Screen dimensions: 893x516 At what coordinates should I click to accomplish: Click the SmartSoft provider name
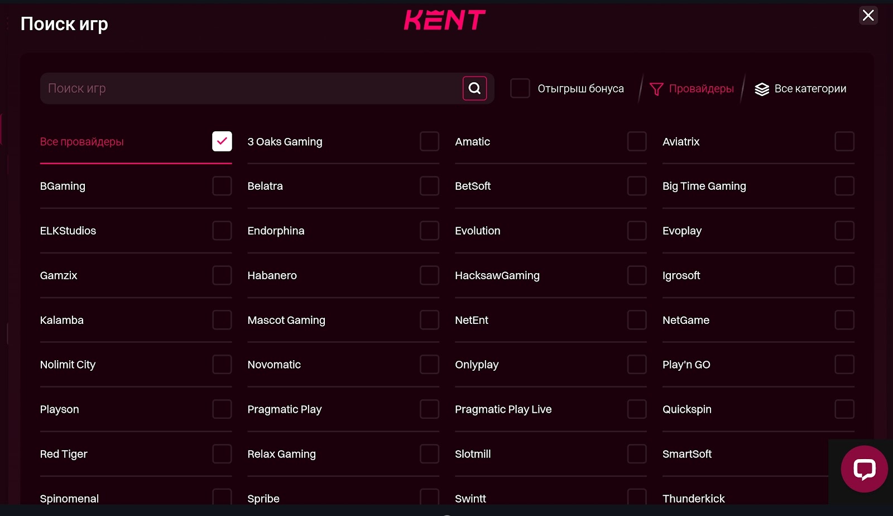[687, 454]
